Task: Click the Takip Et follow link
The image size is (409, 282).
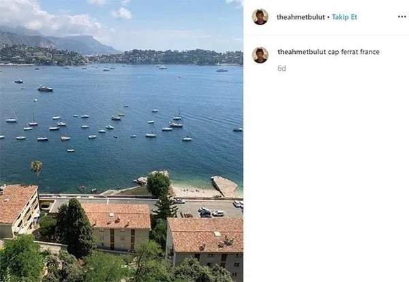Action: point(344,16)
